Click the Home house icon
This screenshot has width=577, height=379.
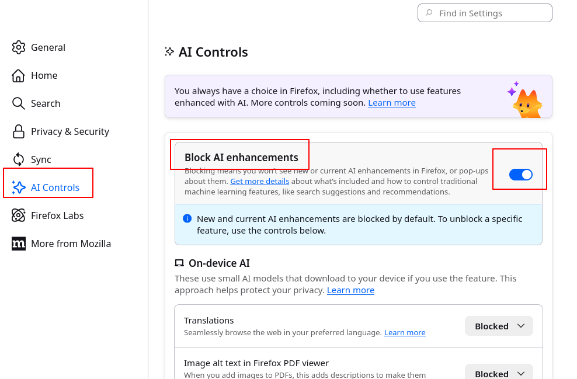coord(19,75)
